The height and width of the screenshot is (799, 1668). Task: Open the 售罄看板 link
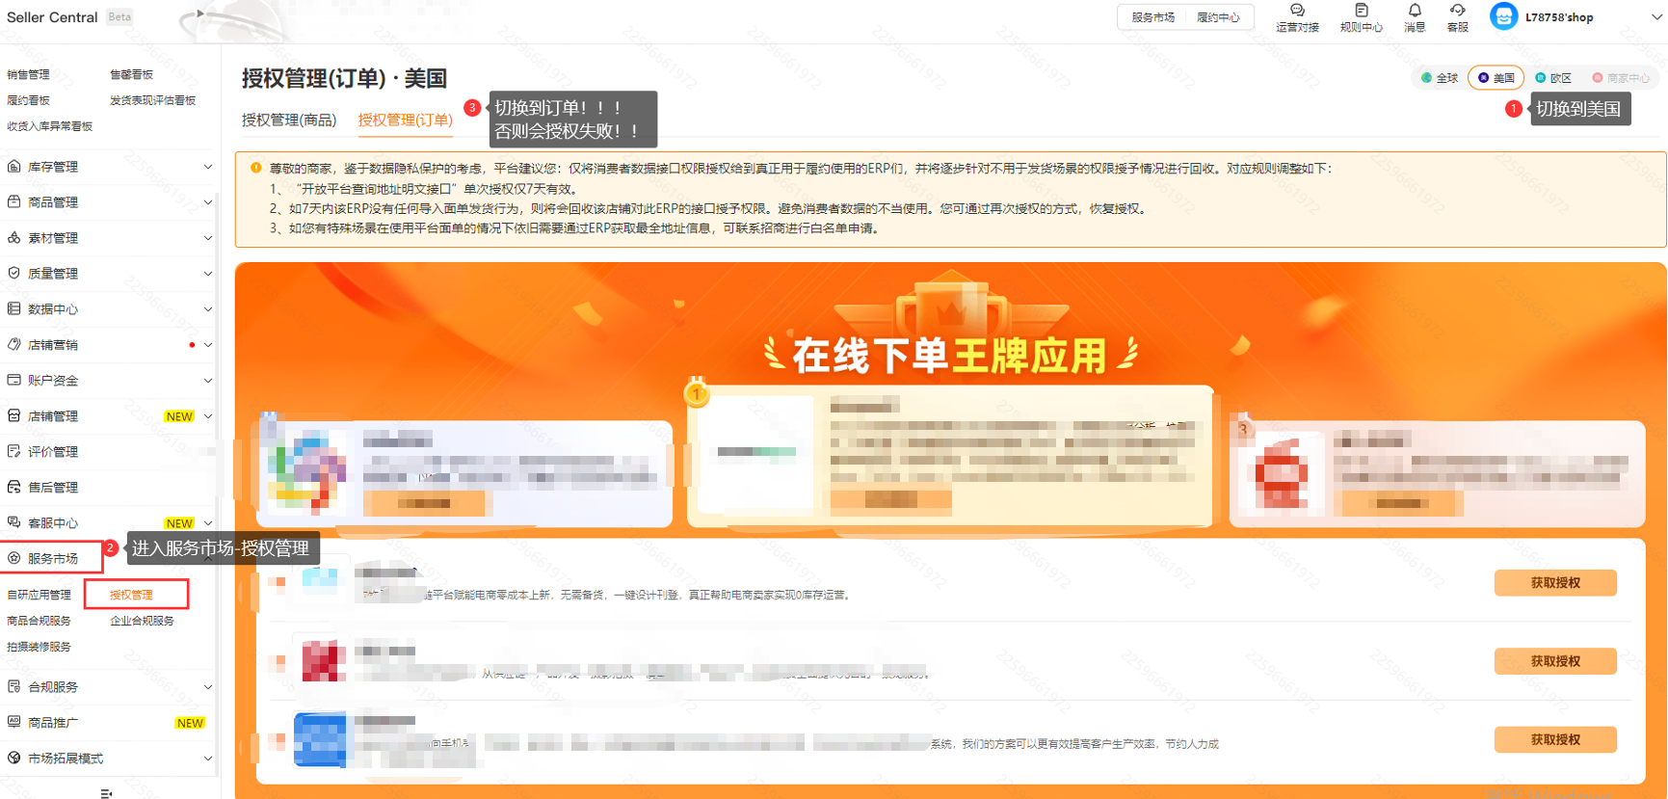[131, 74]
